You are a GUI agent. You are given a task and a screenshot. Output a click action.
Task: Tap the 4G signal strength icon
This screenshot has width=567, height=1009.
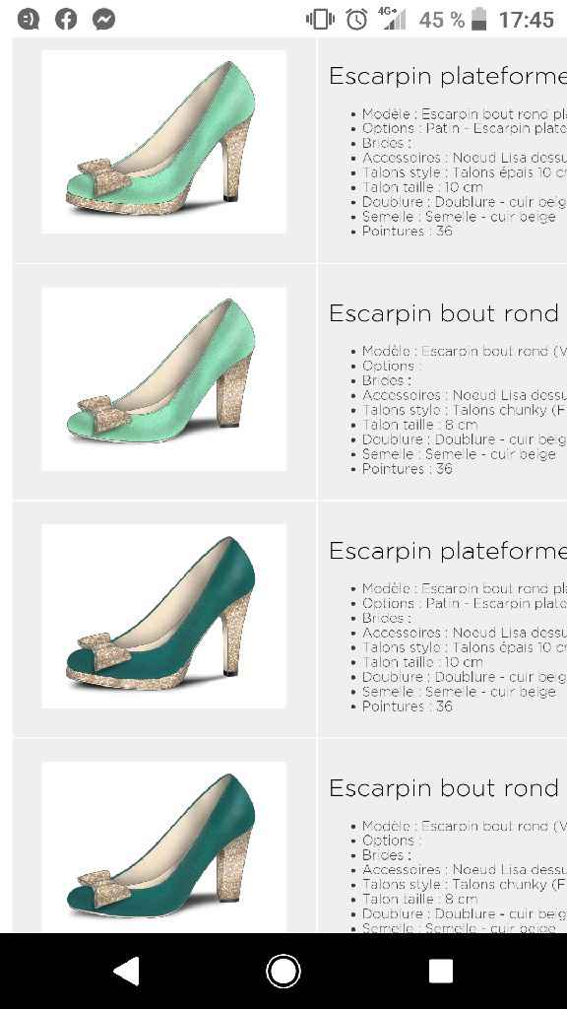[x=392, y=19]
